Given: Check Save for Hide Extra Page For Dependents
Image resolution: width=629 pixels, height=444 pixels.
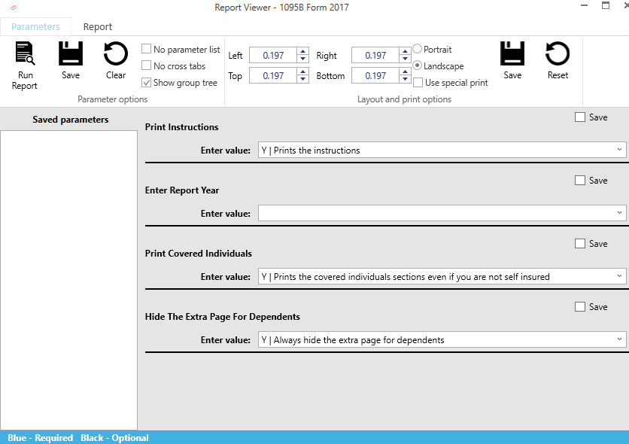Looking at the screenshot, I should (579, 307).
